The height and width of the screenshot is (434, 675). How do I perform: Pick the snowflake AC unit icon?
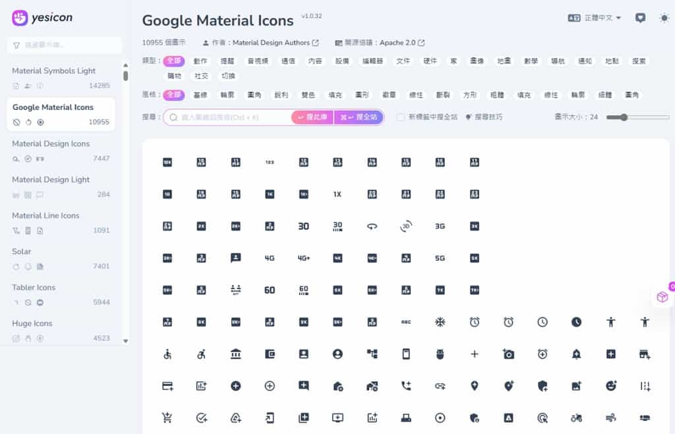(440, 322)
